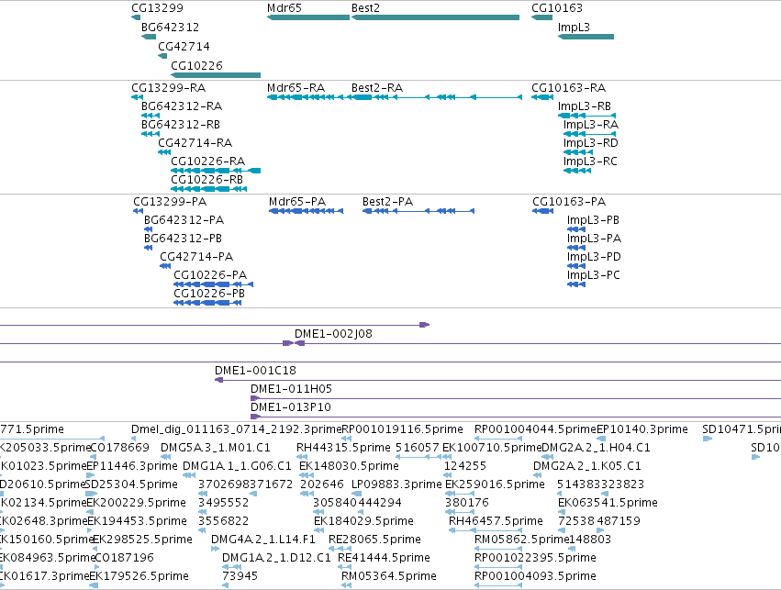Select transcript ImpL3-RA label
781x590 pixels.
point(591,125)
